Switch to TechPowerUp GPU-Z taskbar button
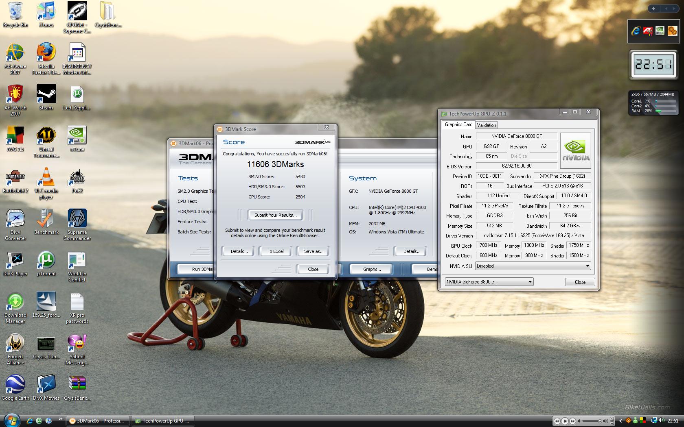Image resolution: width=684 pixels, height=427 pixels. 162,421
